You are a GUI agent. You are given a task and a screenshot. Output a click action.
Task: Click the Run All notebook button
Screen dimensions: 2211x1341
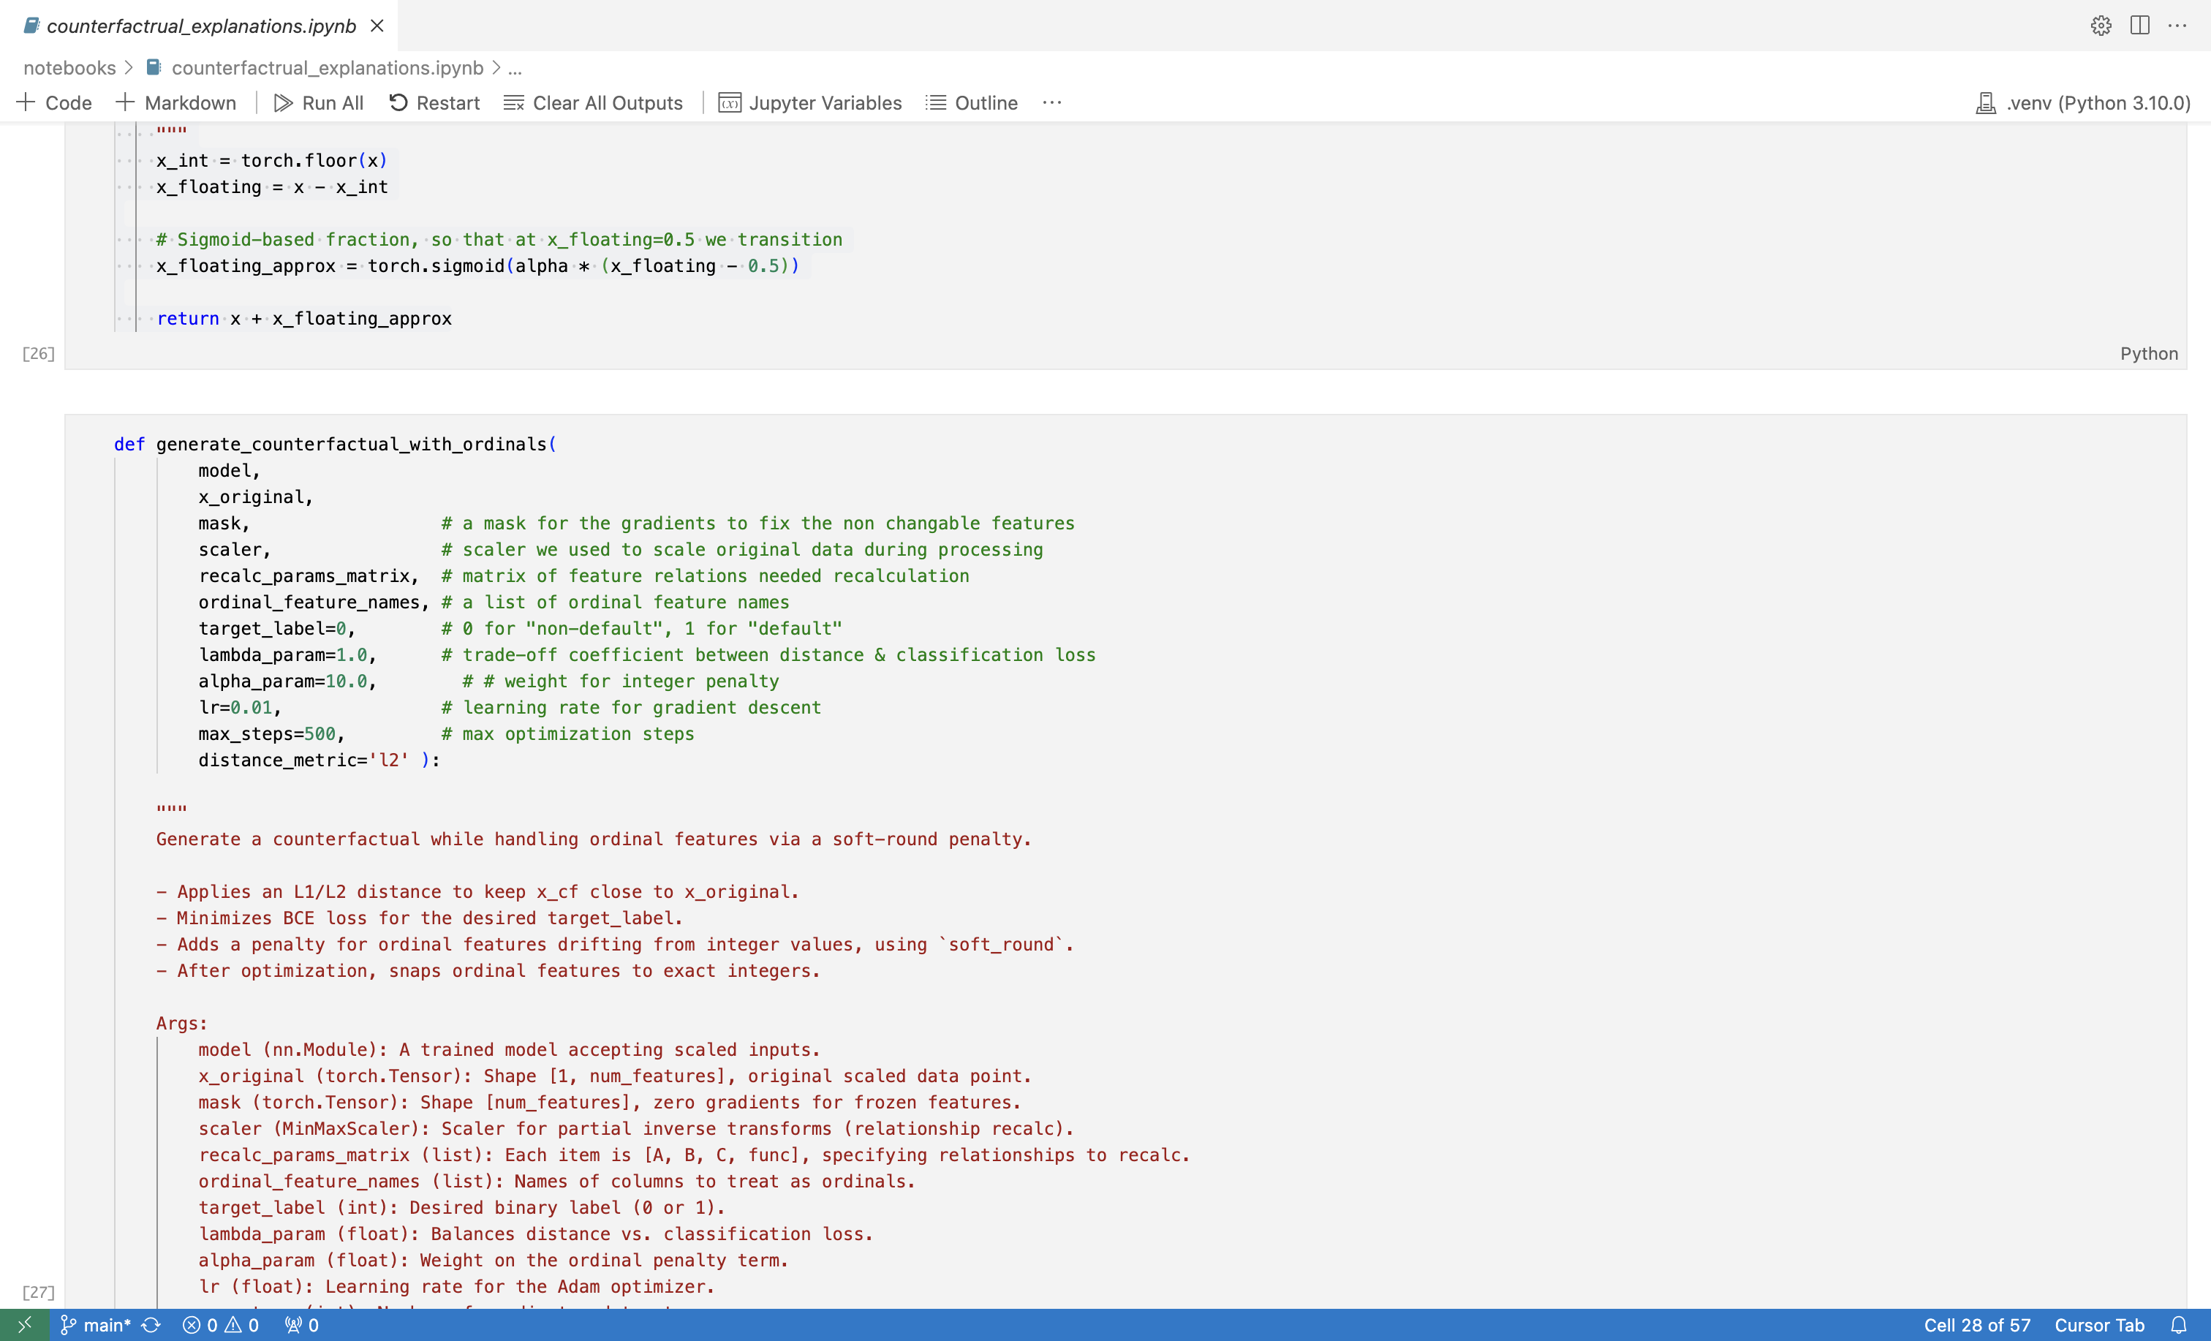click(x=319, y=103)
